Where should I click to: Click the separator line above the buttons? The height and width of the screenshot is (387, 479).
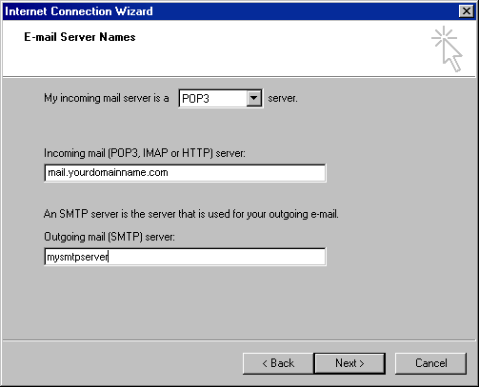[239, 340]
